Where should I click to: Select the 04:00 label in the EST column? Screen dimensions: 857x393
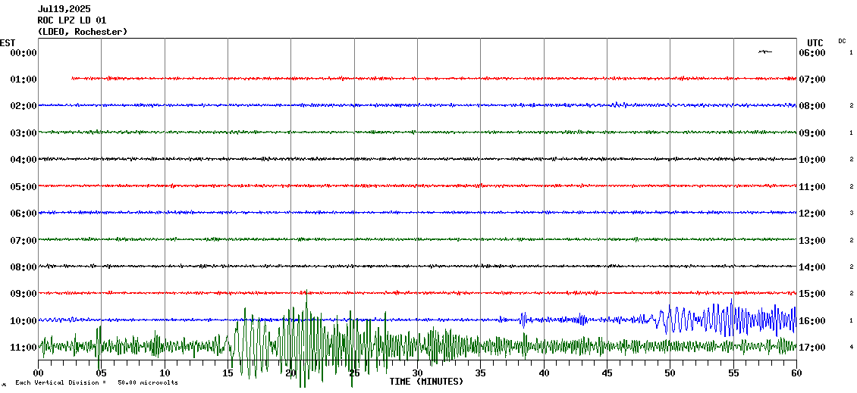[x=24, y=160]
